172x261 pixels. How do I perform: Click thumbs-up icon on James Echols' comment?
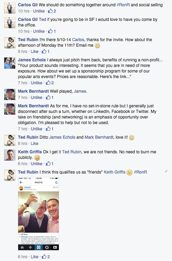(48, 83)
